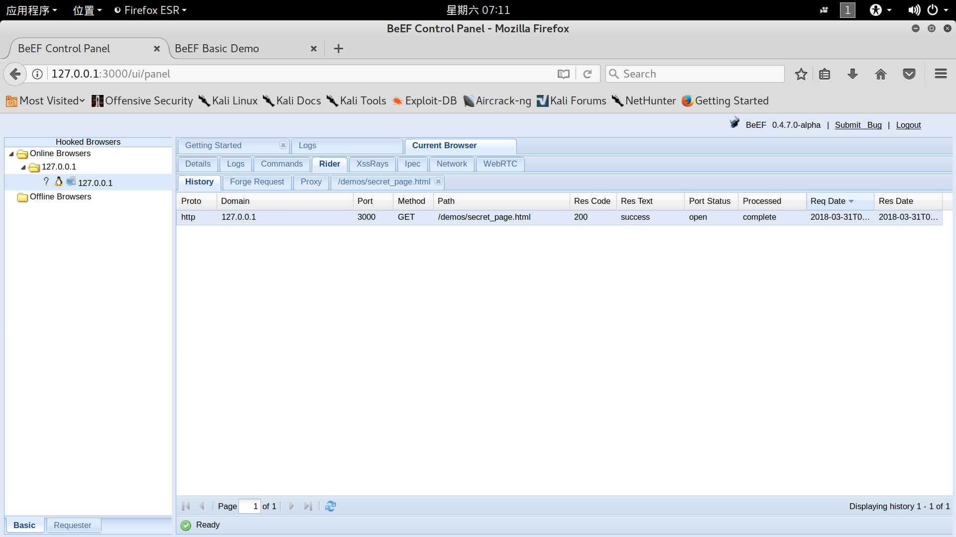Click the XssRays tab icon
Screen dimensions: 956x537
pyautogui.click(x=372, y=163)
